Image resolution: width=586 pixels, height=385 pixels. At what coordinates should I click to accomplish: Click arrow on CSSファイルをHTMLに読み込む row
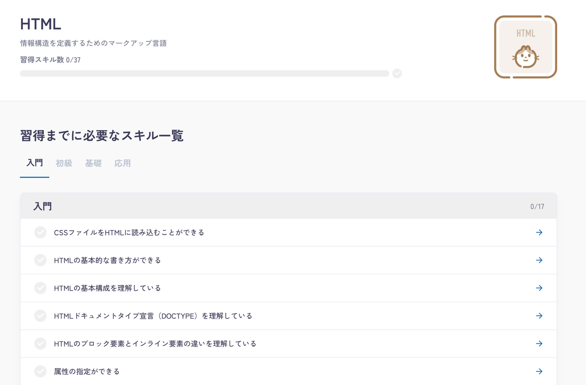[x=539, y=232]
